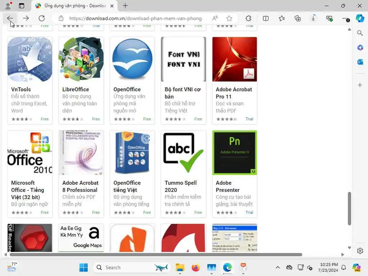
Task: Add this page to favorites star
Action: tap(229, 18)
